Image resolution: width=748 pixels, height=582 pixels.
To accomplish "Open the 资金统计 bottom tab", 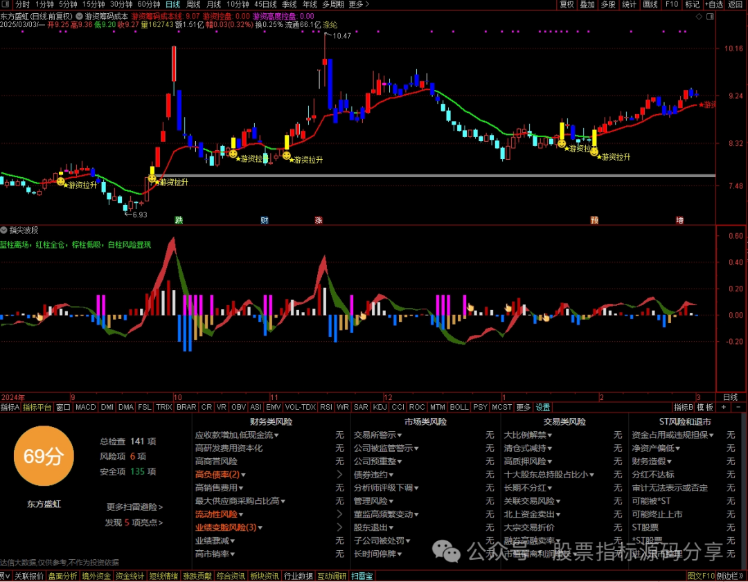I will coord(130,576).
